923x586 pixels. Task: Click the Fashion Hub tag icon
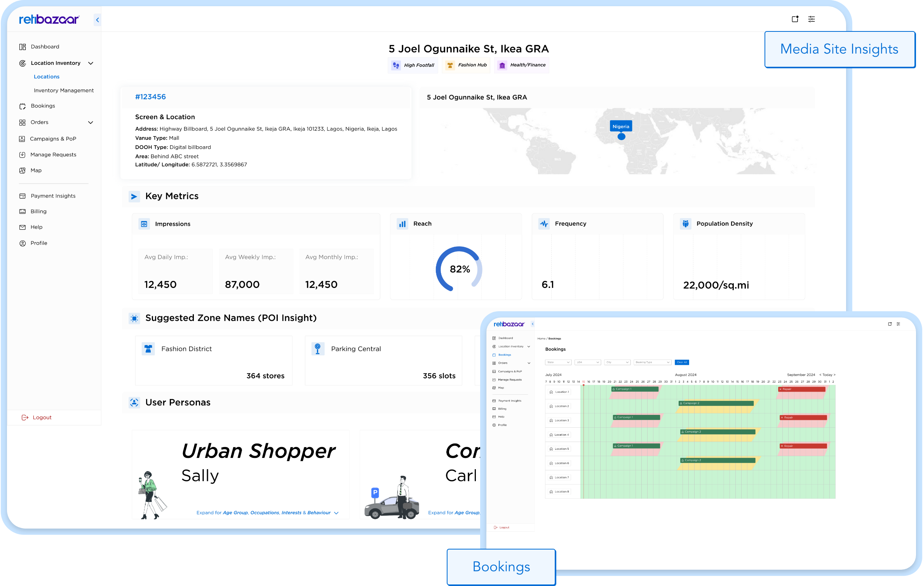tap(450, 65)
